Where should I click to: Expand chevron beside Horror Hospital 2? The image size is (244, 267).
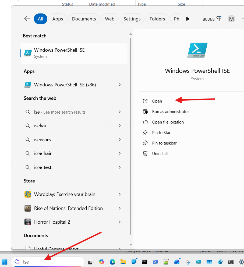tap(120, 222)
